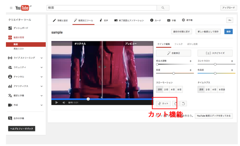Click the カット scissors button
The image size is (240, 146).
[x=163, y=103]
